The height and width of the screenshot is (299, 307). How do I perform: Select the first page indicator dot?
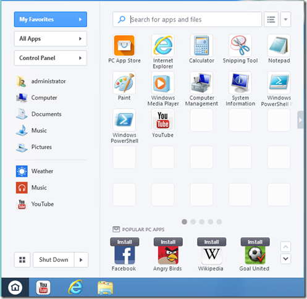pos(185,222)
